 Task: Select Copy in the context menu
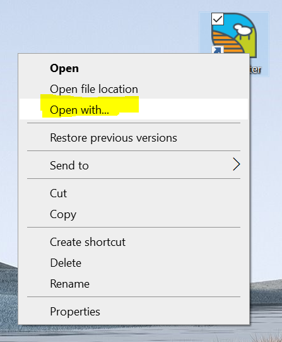point(134,214)
